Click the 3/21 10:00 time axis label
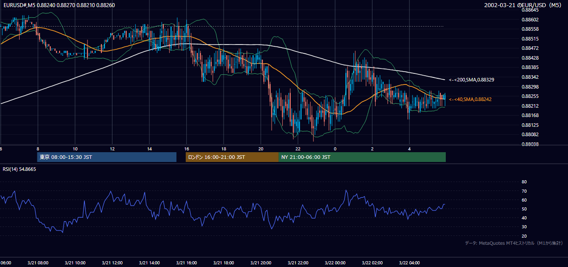 pyautogui.click(x=75, y=263)
